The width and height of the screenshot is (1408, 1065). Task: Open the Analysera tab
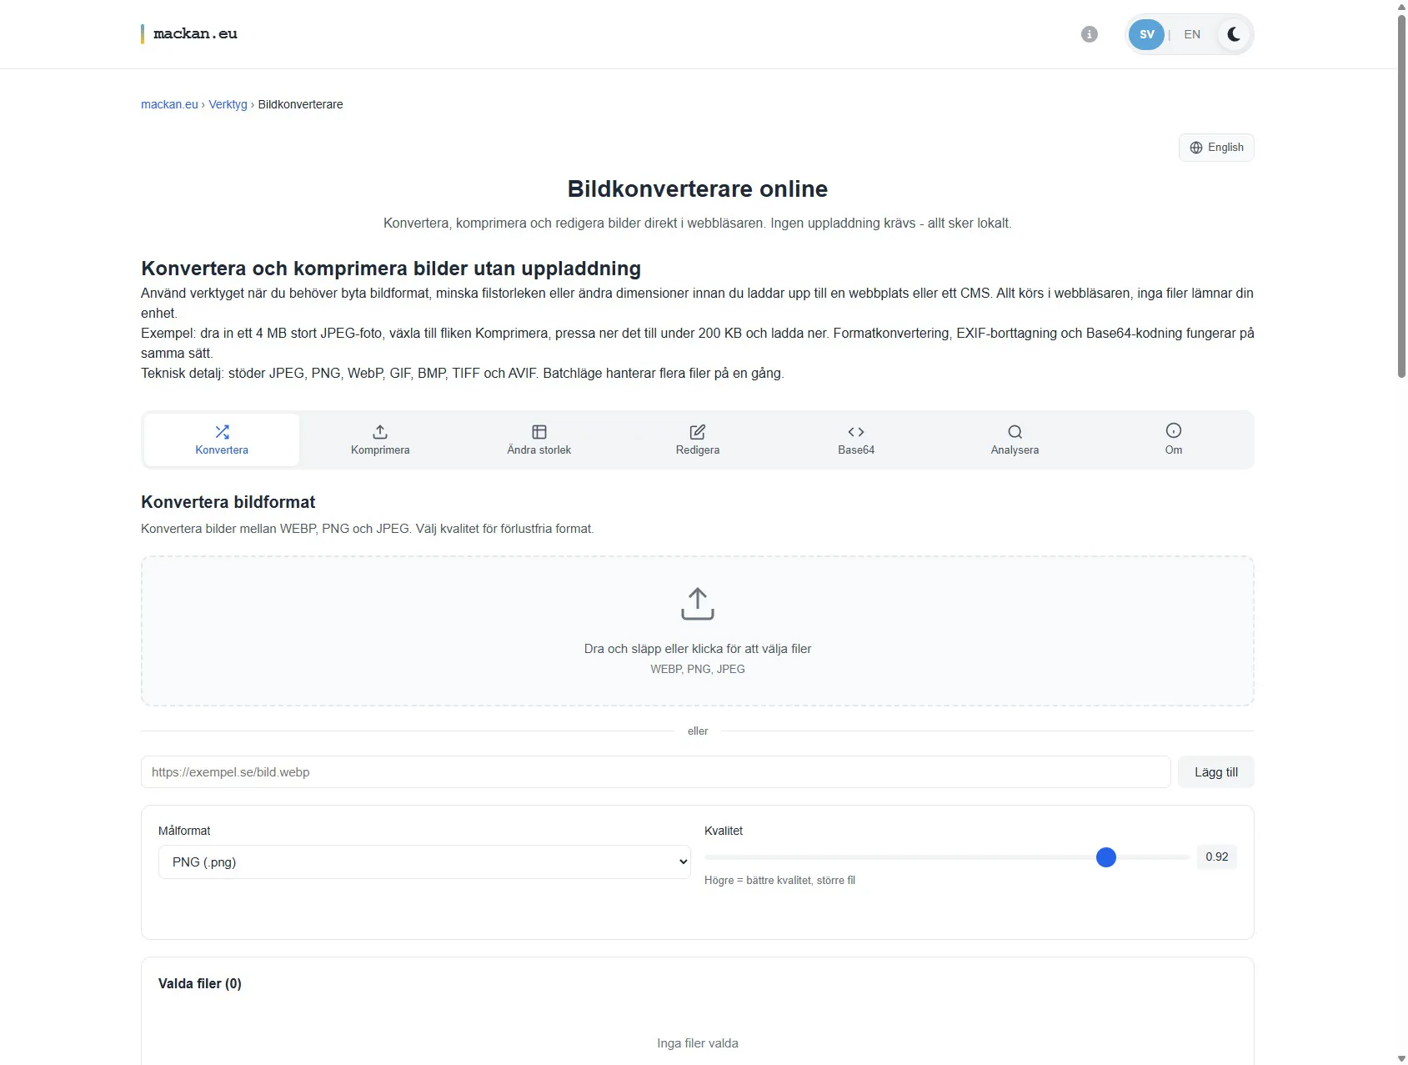coord(1015,440)
